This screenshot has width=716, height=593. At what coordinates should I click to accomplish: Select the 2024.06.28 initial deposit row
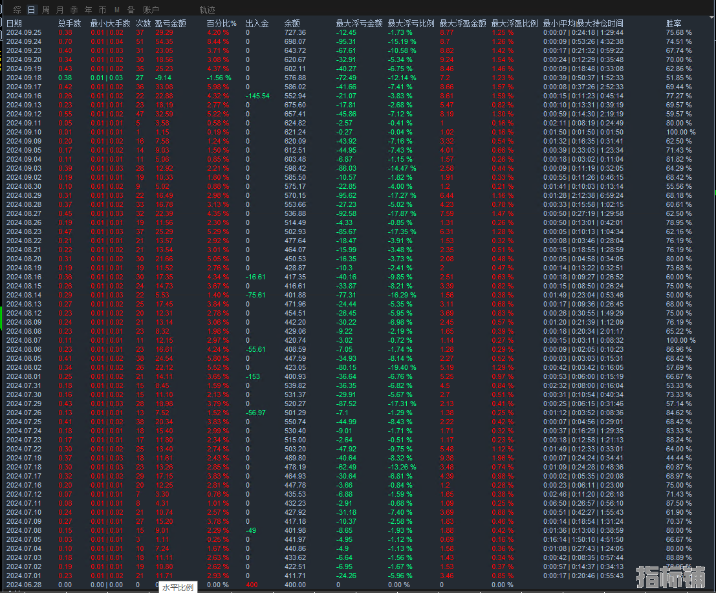click(x=23, y=585)
